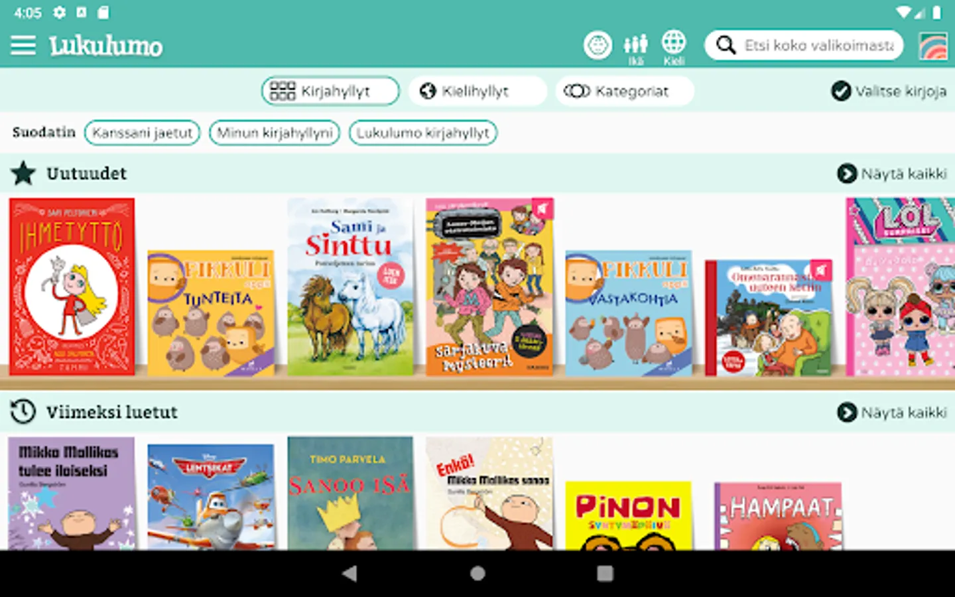955x597 pixels.
Task: Open the book with red spine armchair cover
Action: point(768,318)
